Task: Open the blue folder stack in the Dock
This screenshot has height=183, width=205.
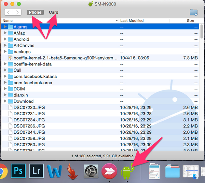Action: tap(173, 171)
